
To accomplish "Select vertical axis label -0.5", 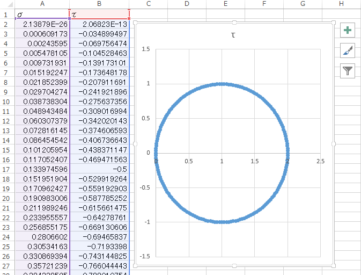I will [x=145, y=187].
